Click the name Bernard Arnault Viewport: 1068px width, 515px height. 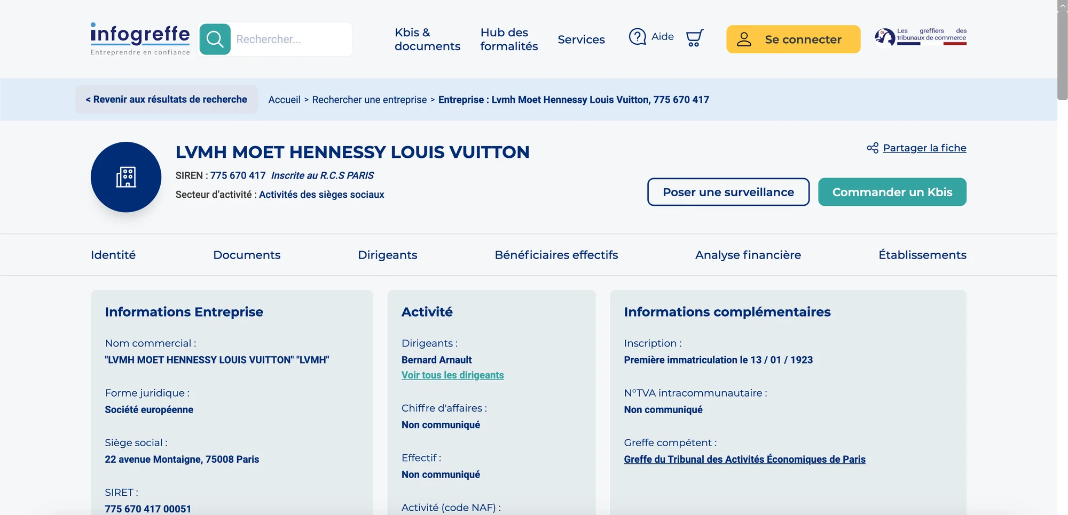436,360
